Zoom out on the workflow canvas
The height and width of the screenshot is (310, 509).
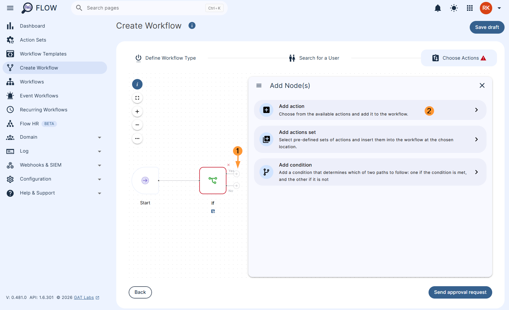[x=137, y=125]
